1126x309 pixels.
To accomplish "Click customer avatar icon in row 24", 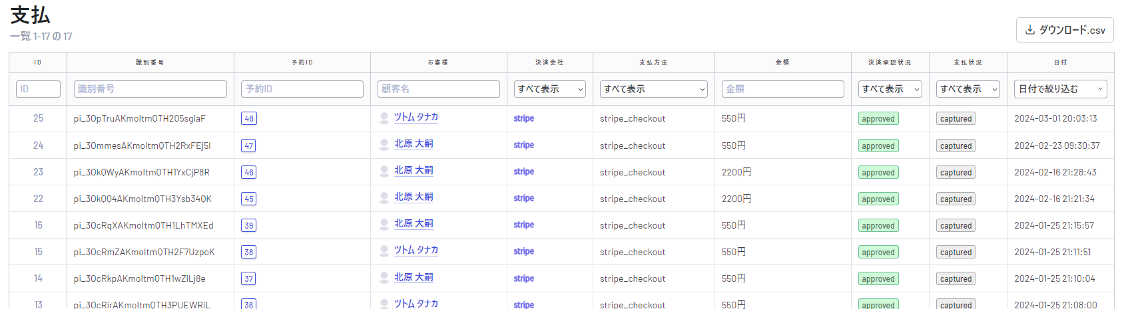I will pyautogui.click(x=384, y=145).
